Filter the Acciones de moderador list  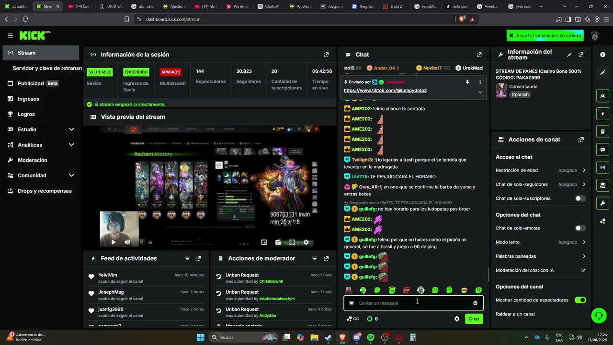[x=315, y=258]
